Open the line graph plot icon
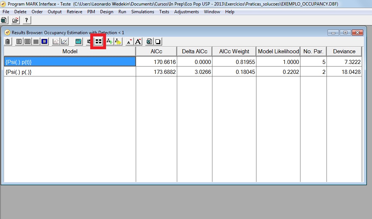The width and height of the screenshot is (372, 219). pos(64,42)
